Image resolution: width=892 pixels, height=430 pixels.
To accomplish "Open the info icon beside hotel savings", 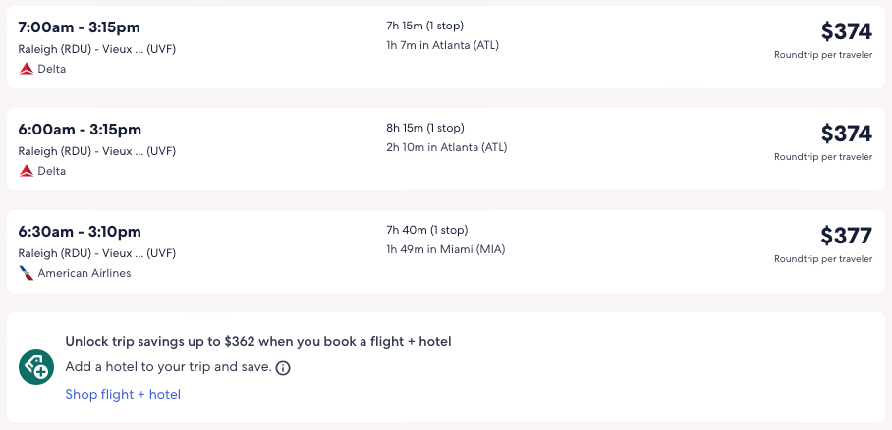I will click(283, 368).
